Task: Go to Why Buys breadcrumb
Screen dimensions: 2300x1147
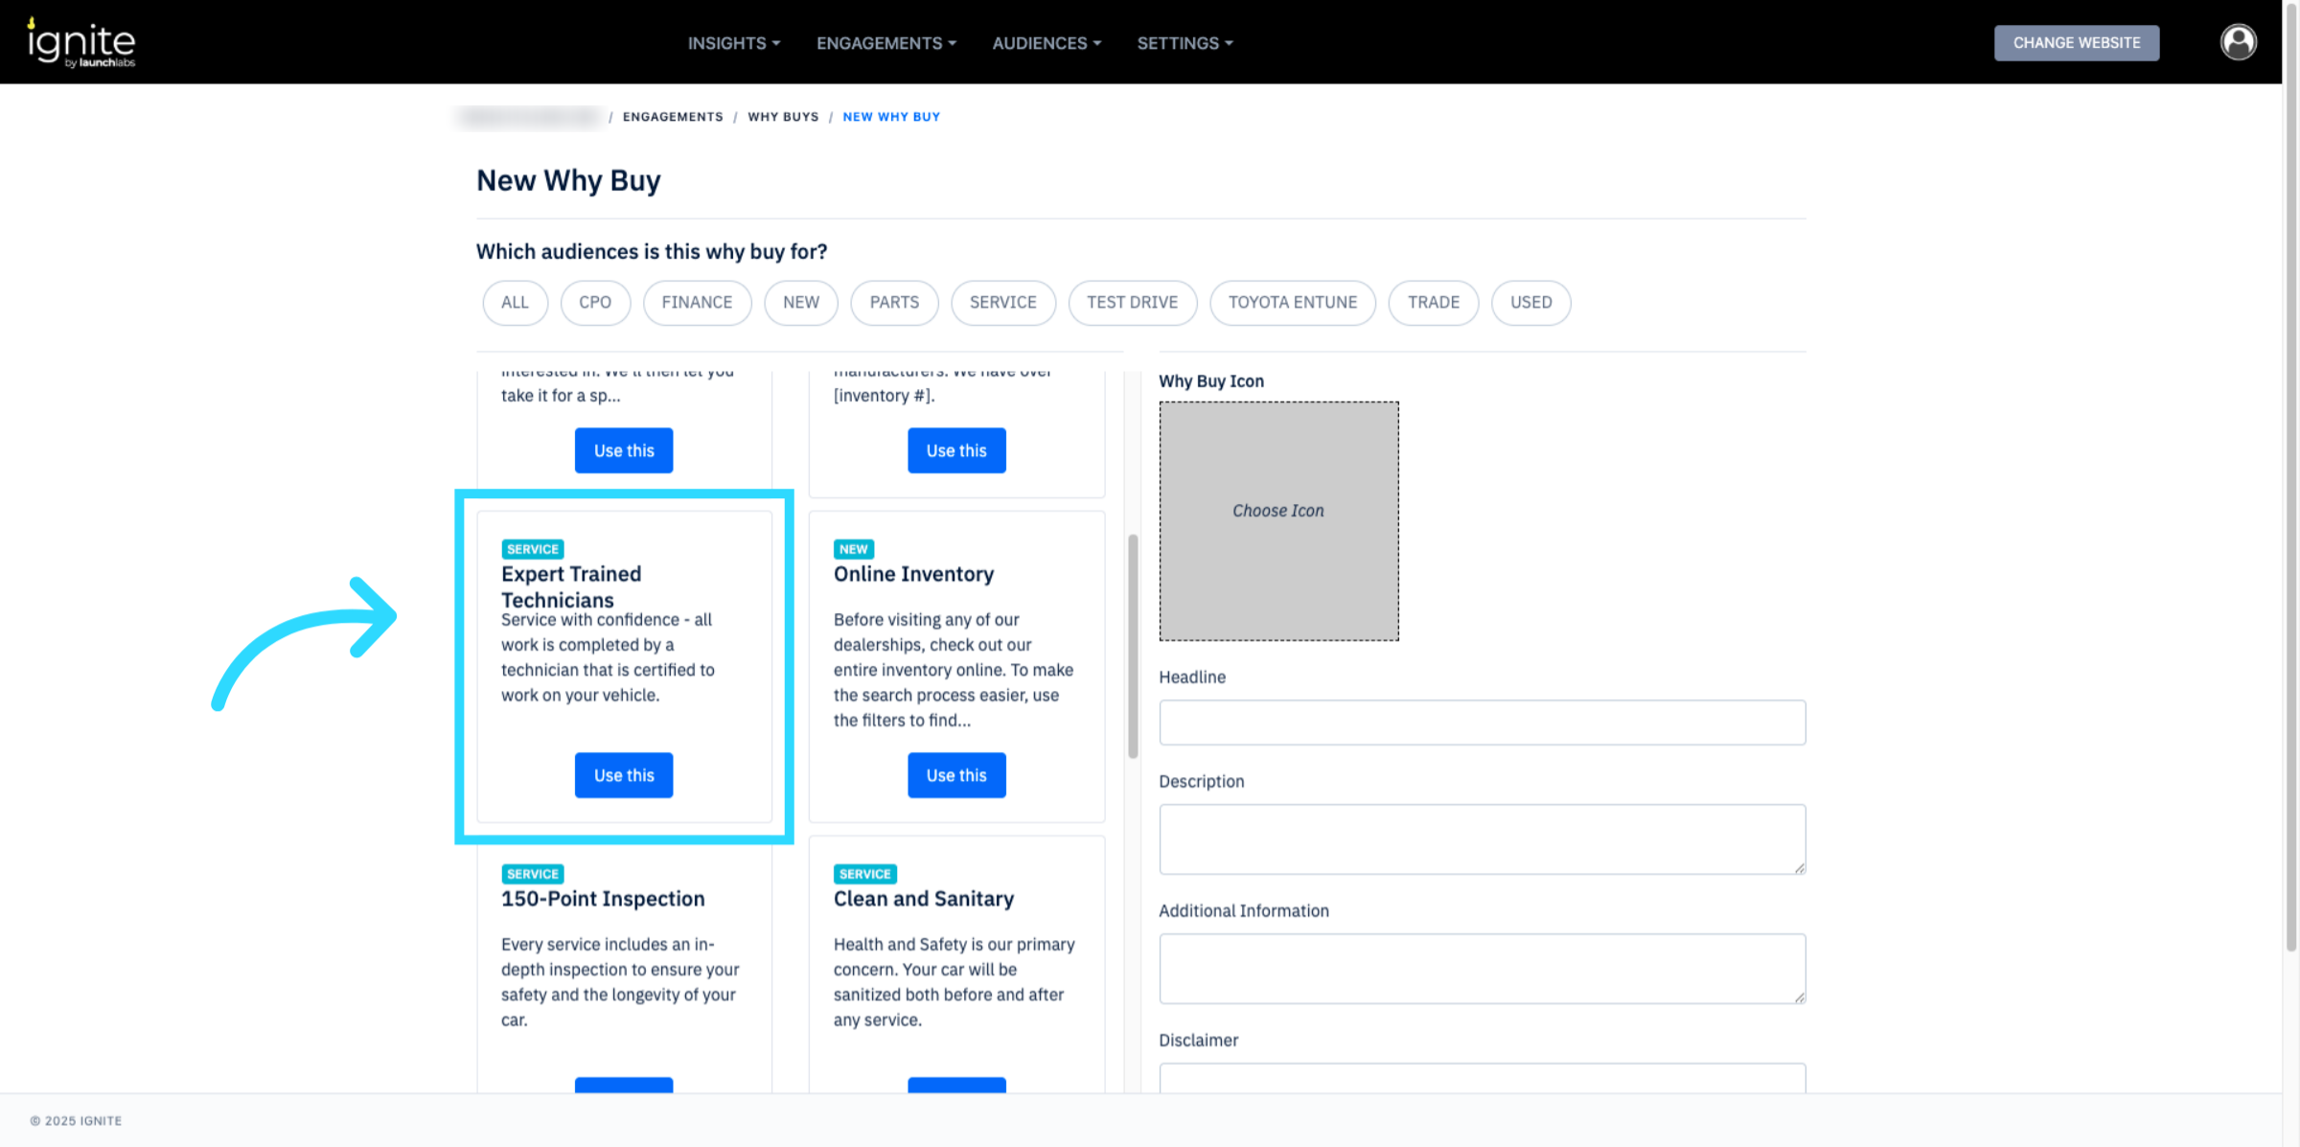Action: coord(783,117)
